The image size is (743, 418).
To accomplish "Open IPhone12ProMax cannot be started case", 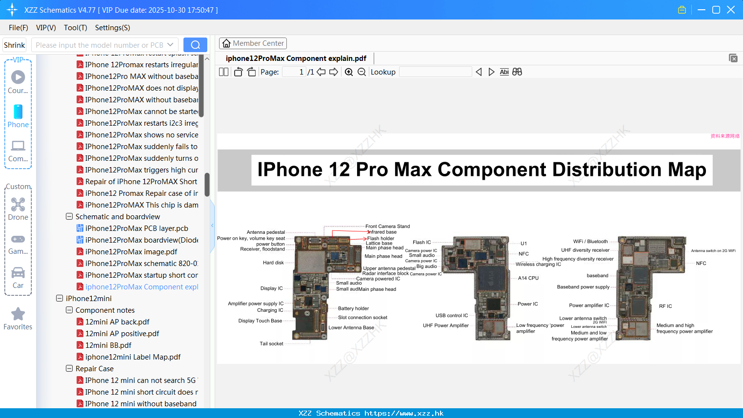I will tap(137, 112).
